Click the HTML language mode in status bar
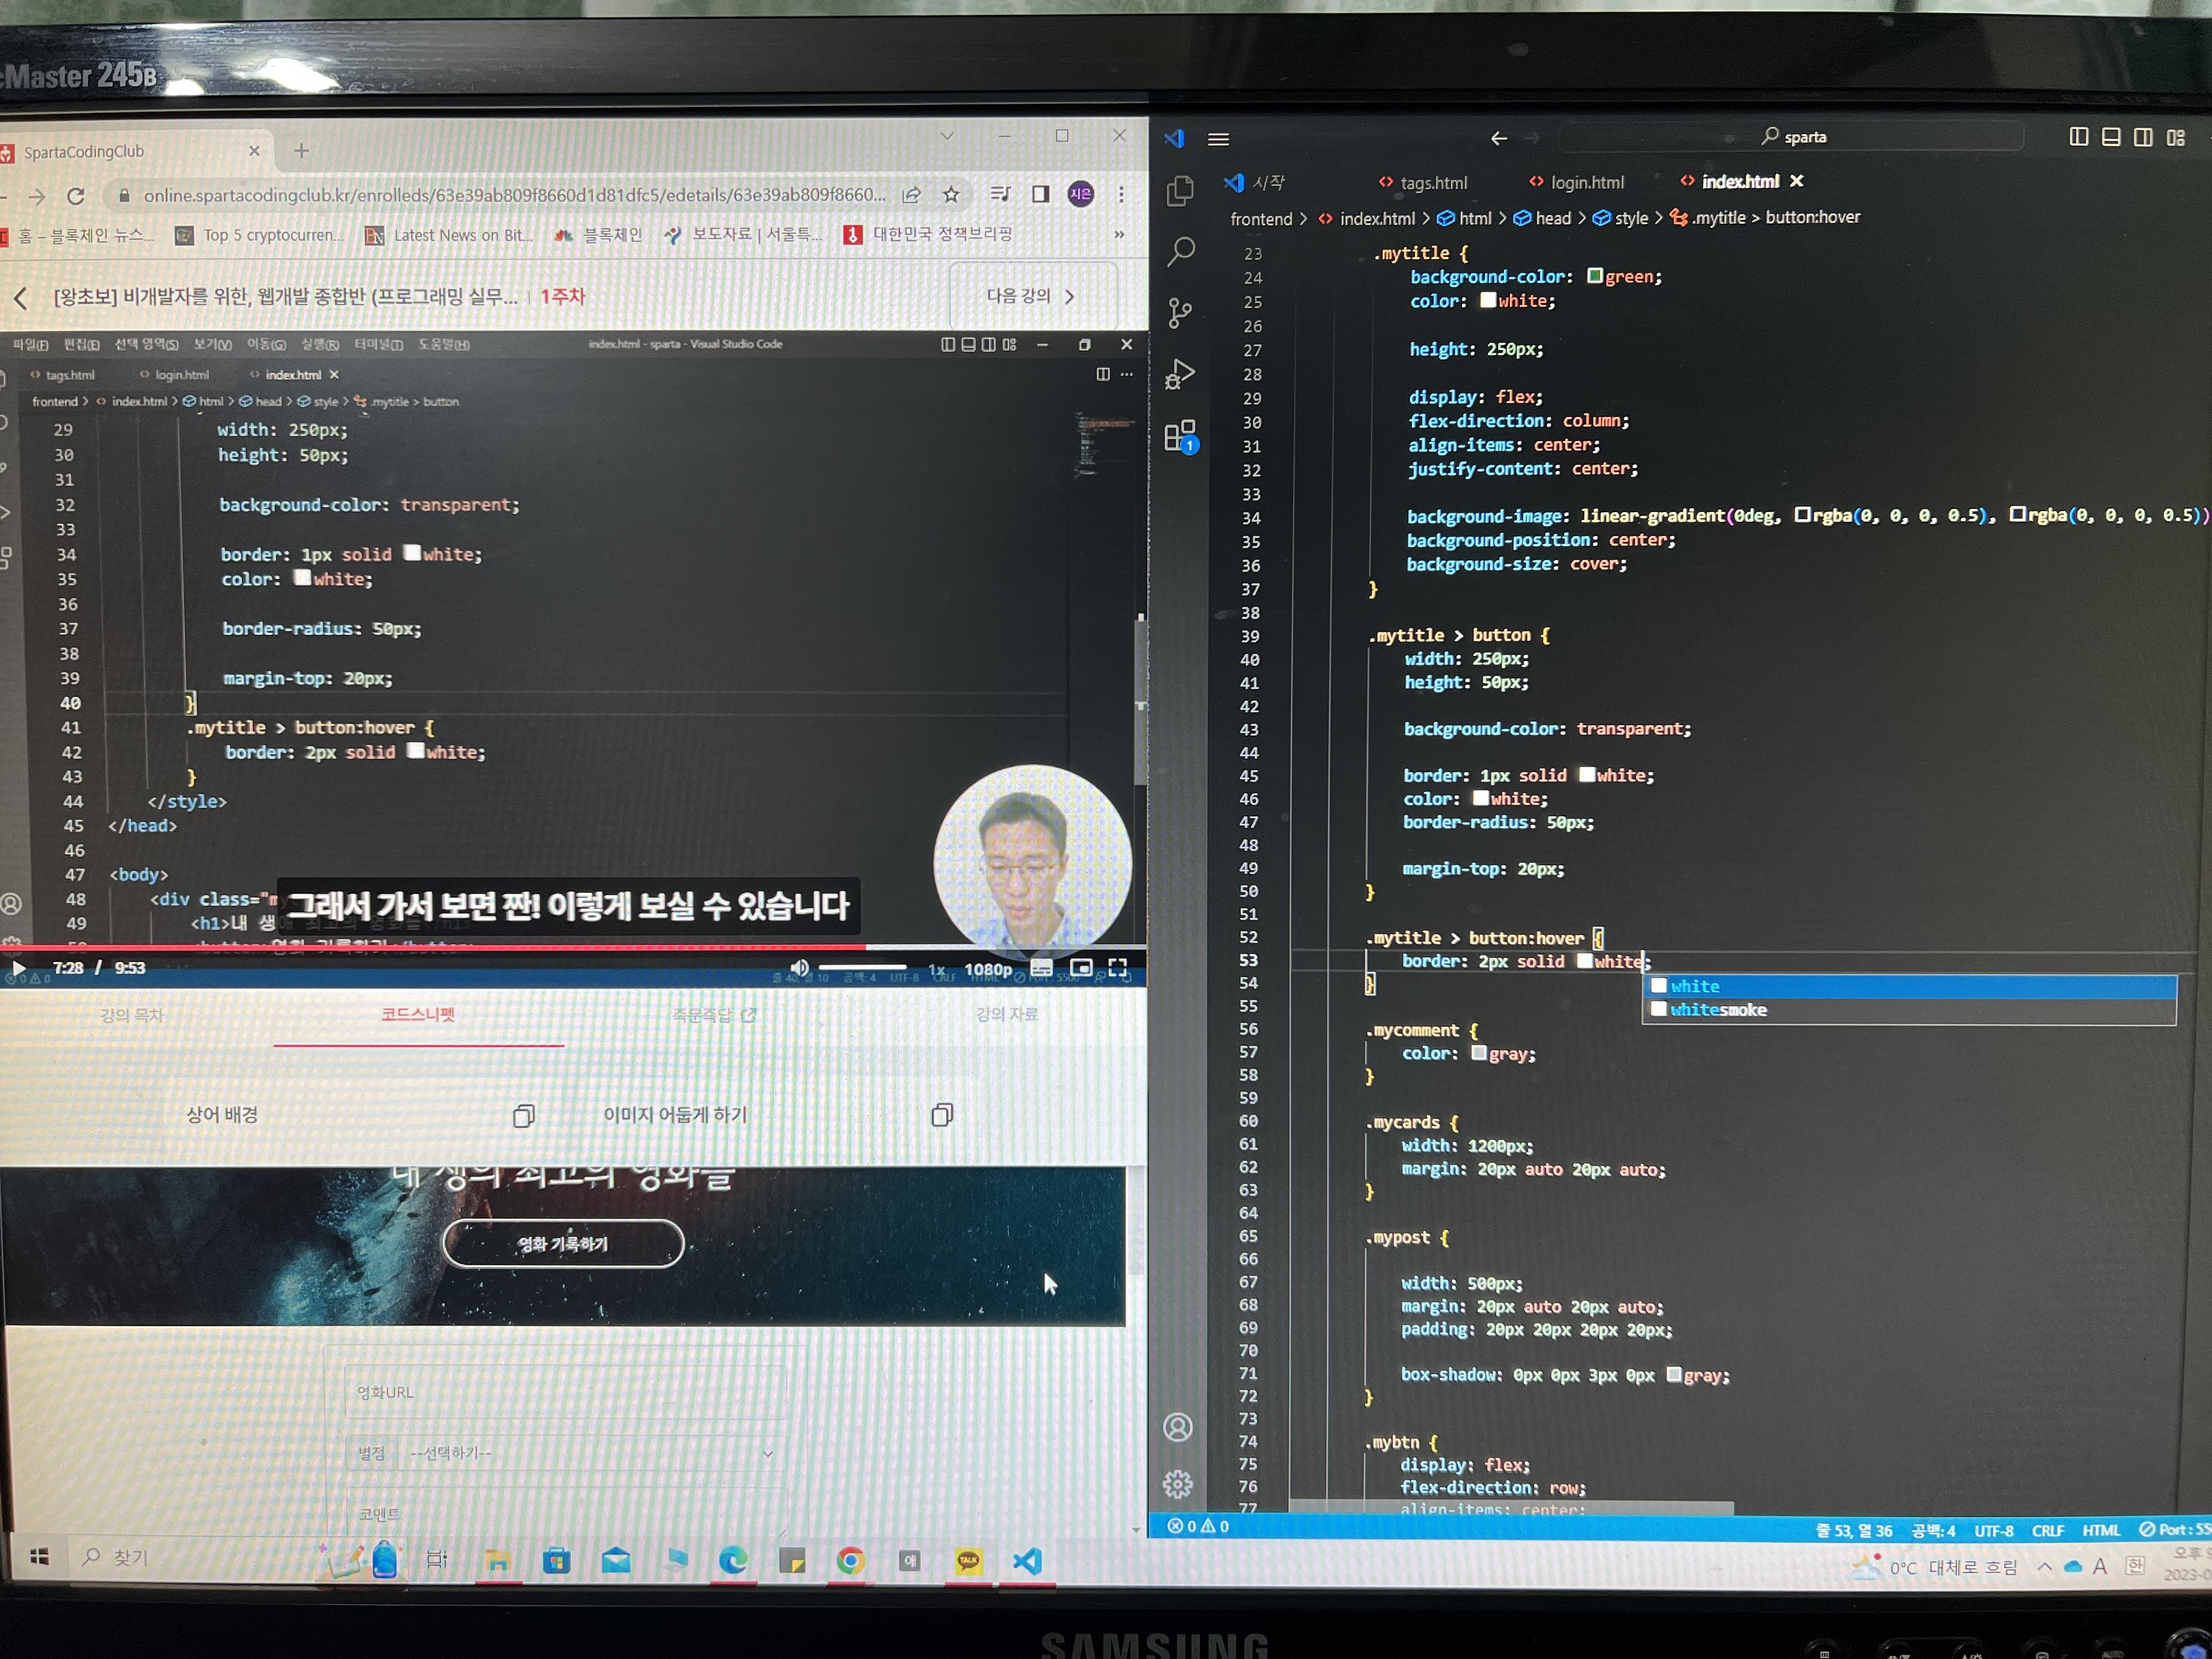Screen dimensions: 2212x1659 (x=2101, y=1531)
